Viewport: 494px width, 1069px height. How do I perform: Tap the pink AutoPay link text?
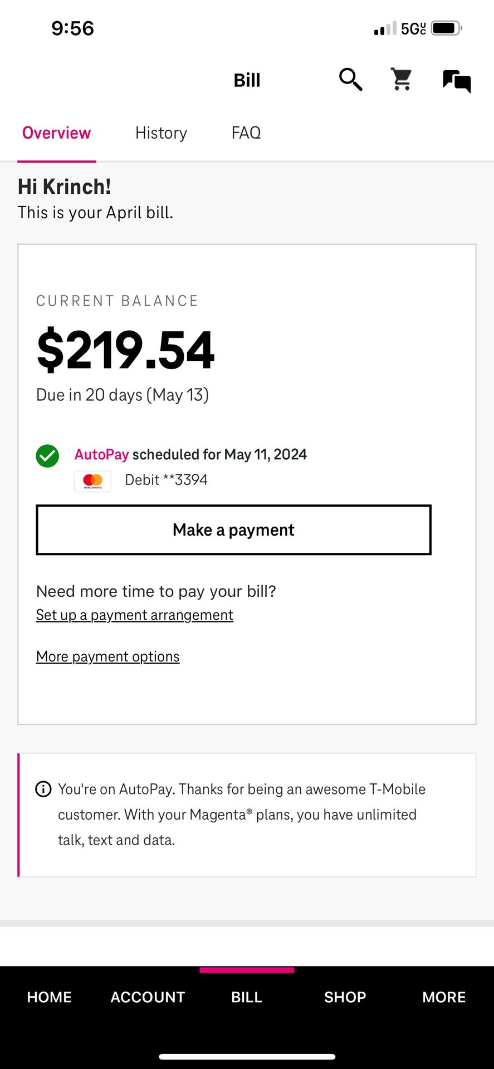tap(102, 454)
